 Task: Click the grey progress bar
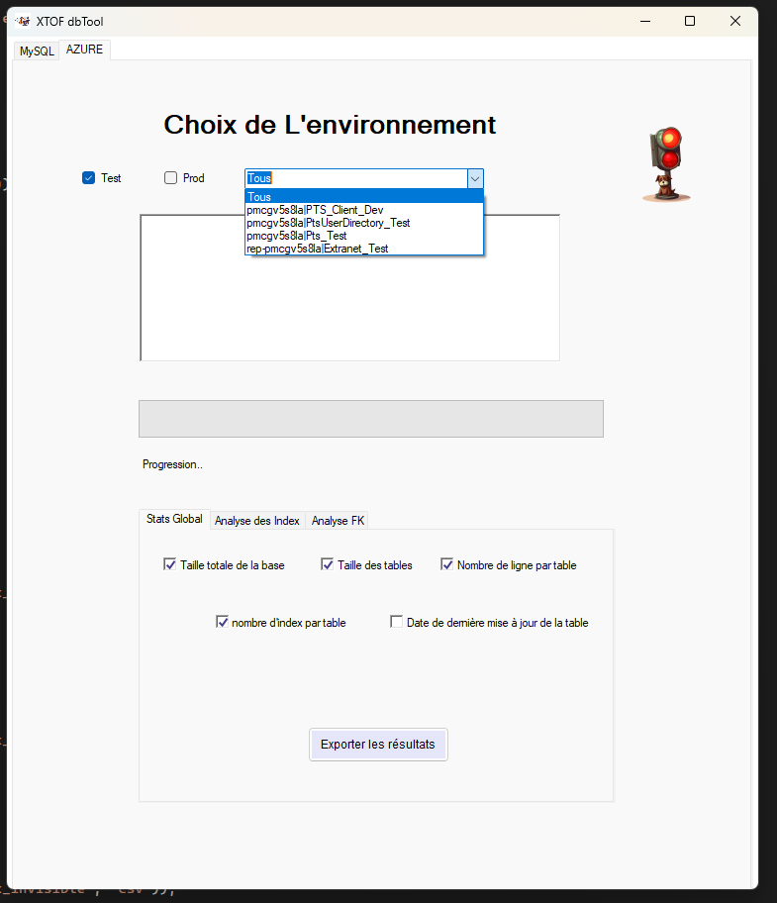370,419
